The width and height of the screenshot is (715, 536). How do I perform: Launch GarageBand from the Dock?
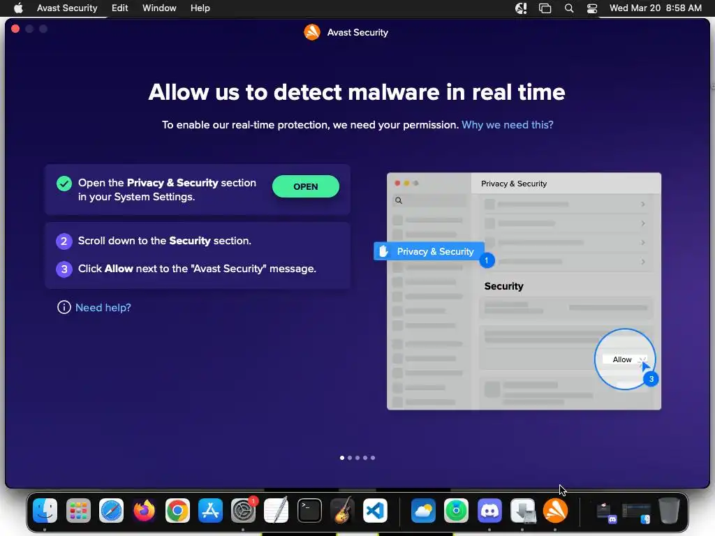point(342,510)
